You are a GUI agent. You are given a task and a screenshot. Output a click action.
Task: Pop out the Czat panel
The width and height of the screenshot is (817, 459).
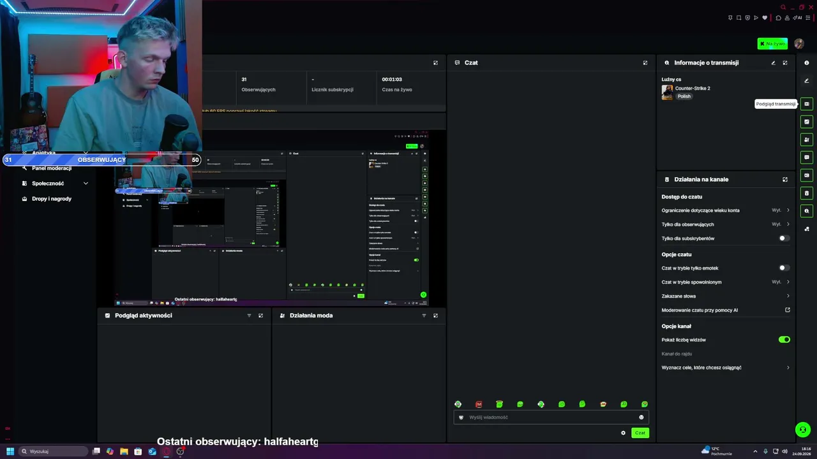[645, 62]
